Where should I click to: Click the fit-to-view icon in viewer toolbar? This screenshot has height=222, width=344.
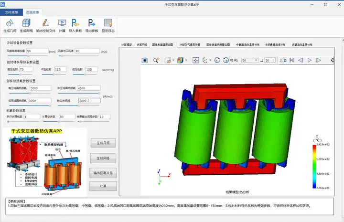[x=195, y=60]
